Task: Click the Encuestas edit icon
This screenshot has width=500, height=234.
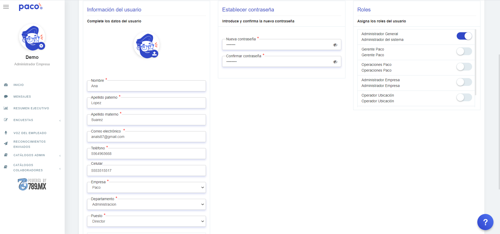Action: coord(6,120)
